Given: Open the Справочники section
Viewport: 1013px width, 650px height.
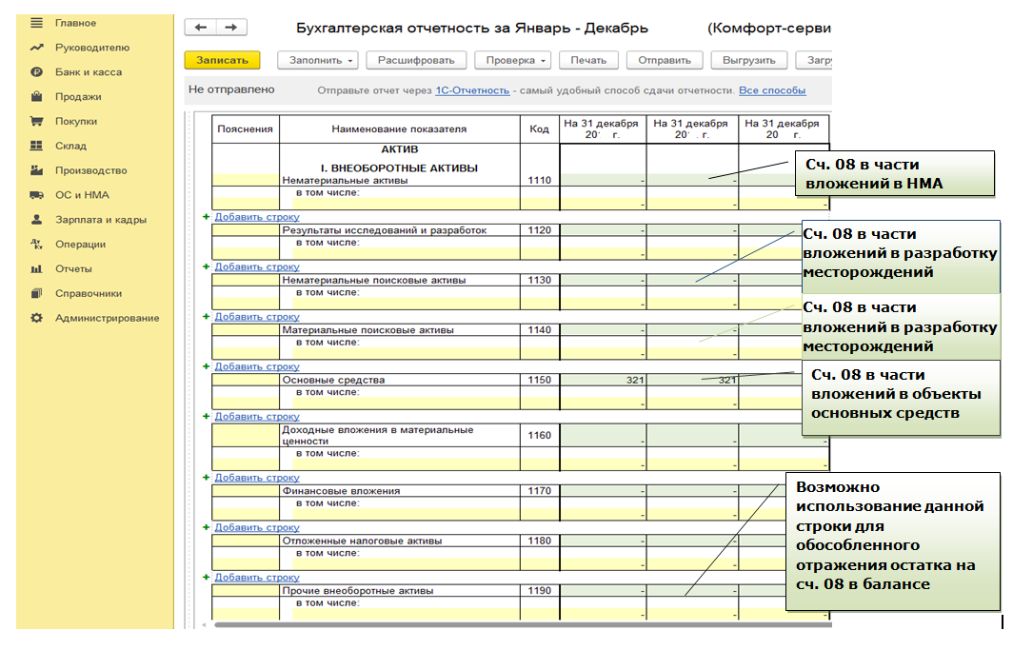Looking at the screenshot, I should pyautogui.click(x=89, y=293).
